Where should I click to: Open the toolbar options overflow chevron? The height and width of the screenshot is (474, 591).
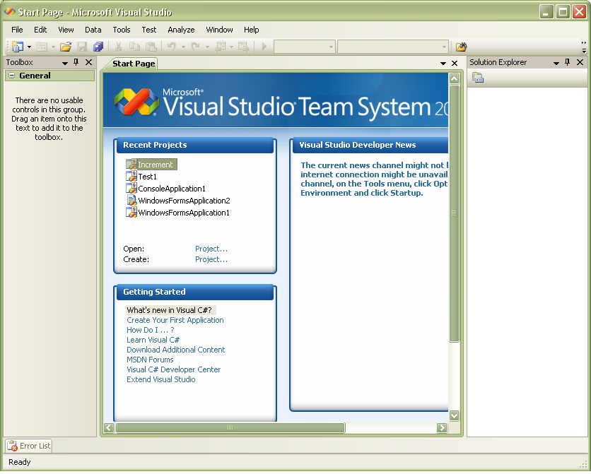coord(584,47)
